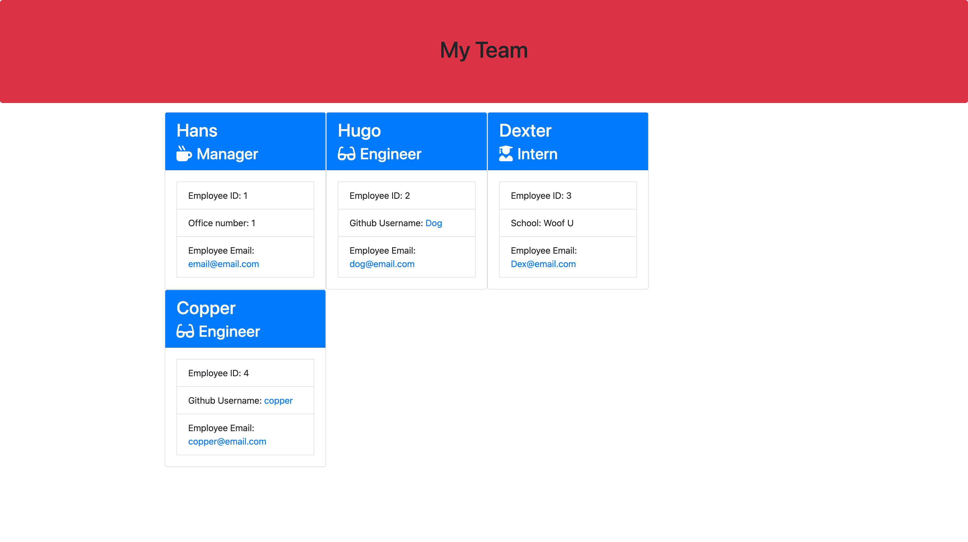Select the Engineer icon beside Copper's role
Viewport: 968px width, 542px height.
click(x=185, y=331)
